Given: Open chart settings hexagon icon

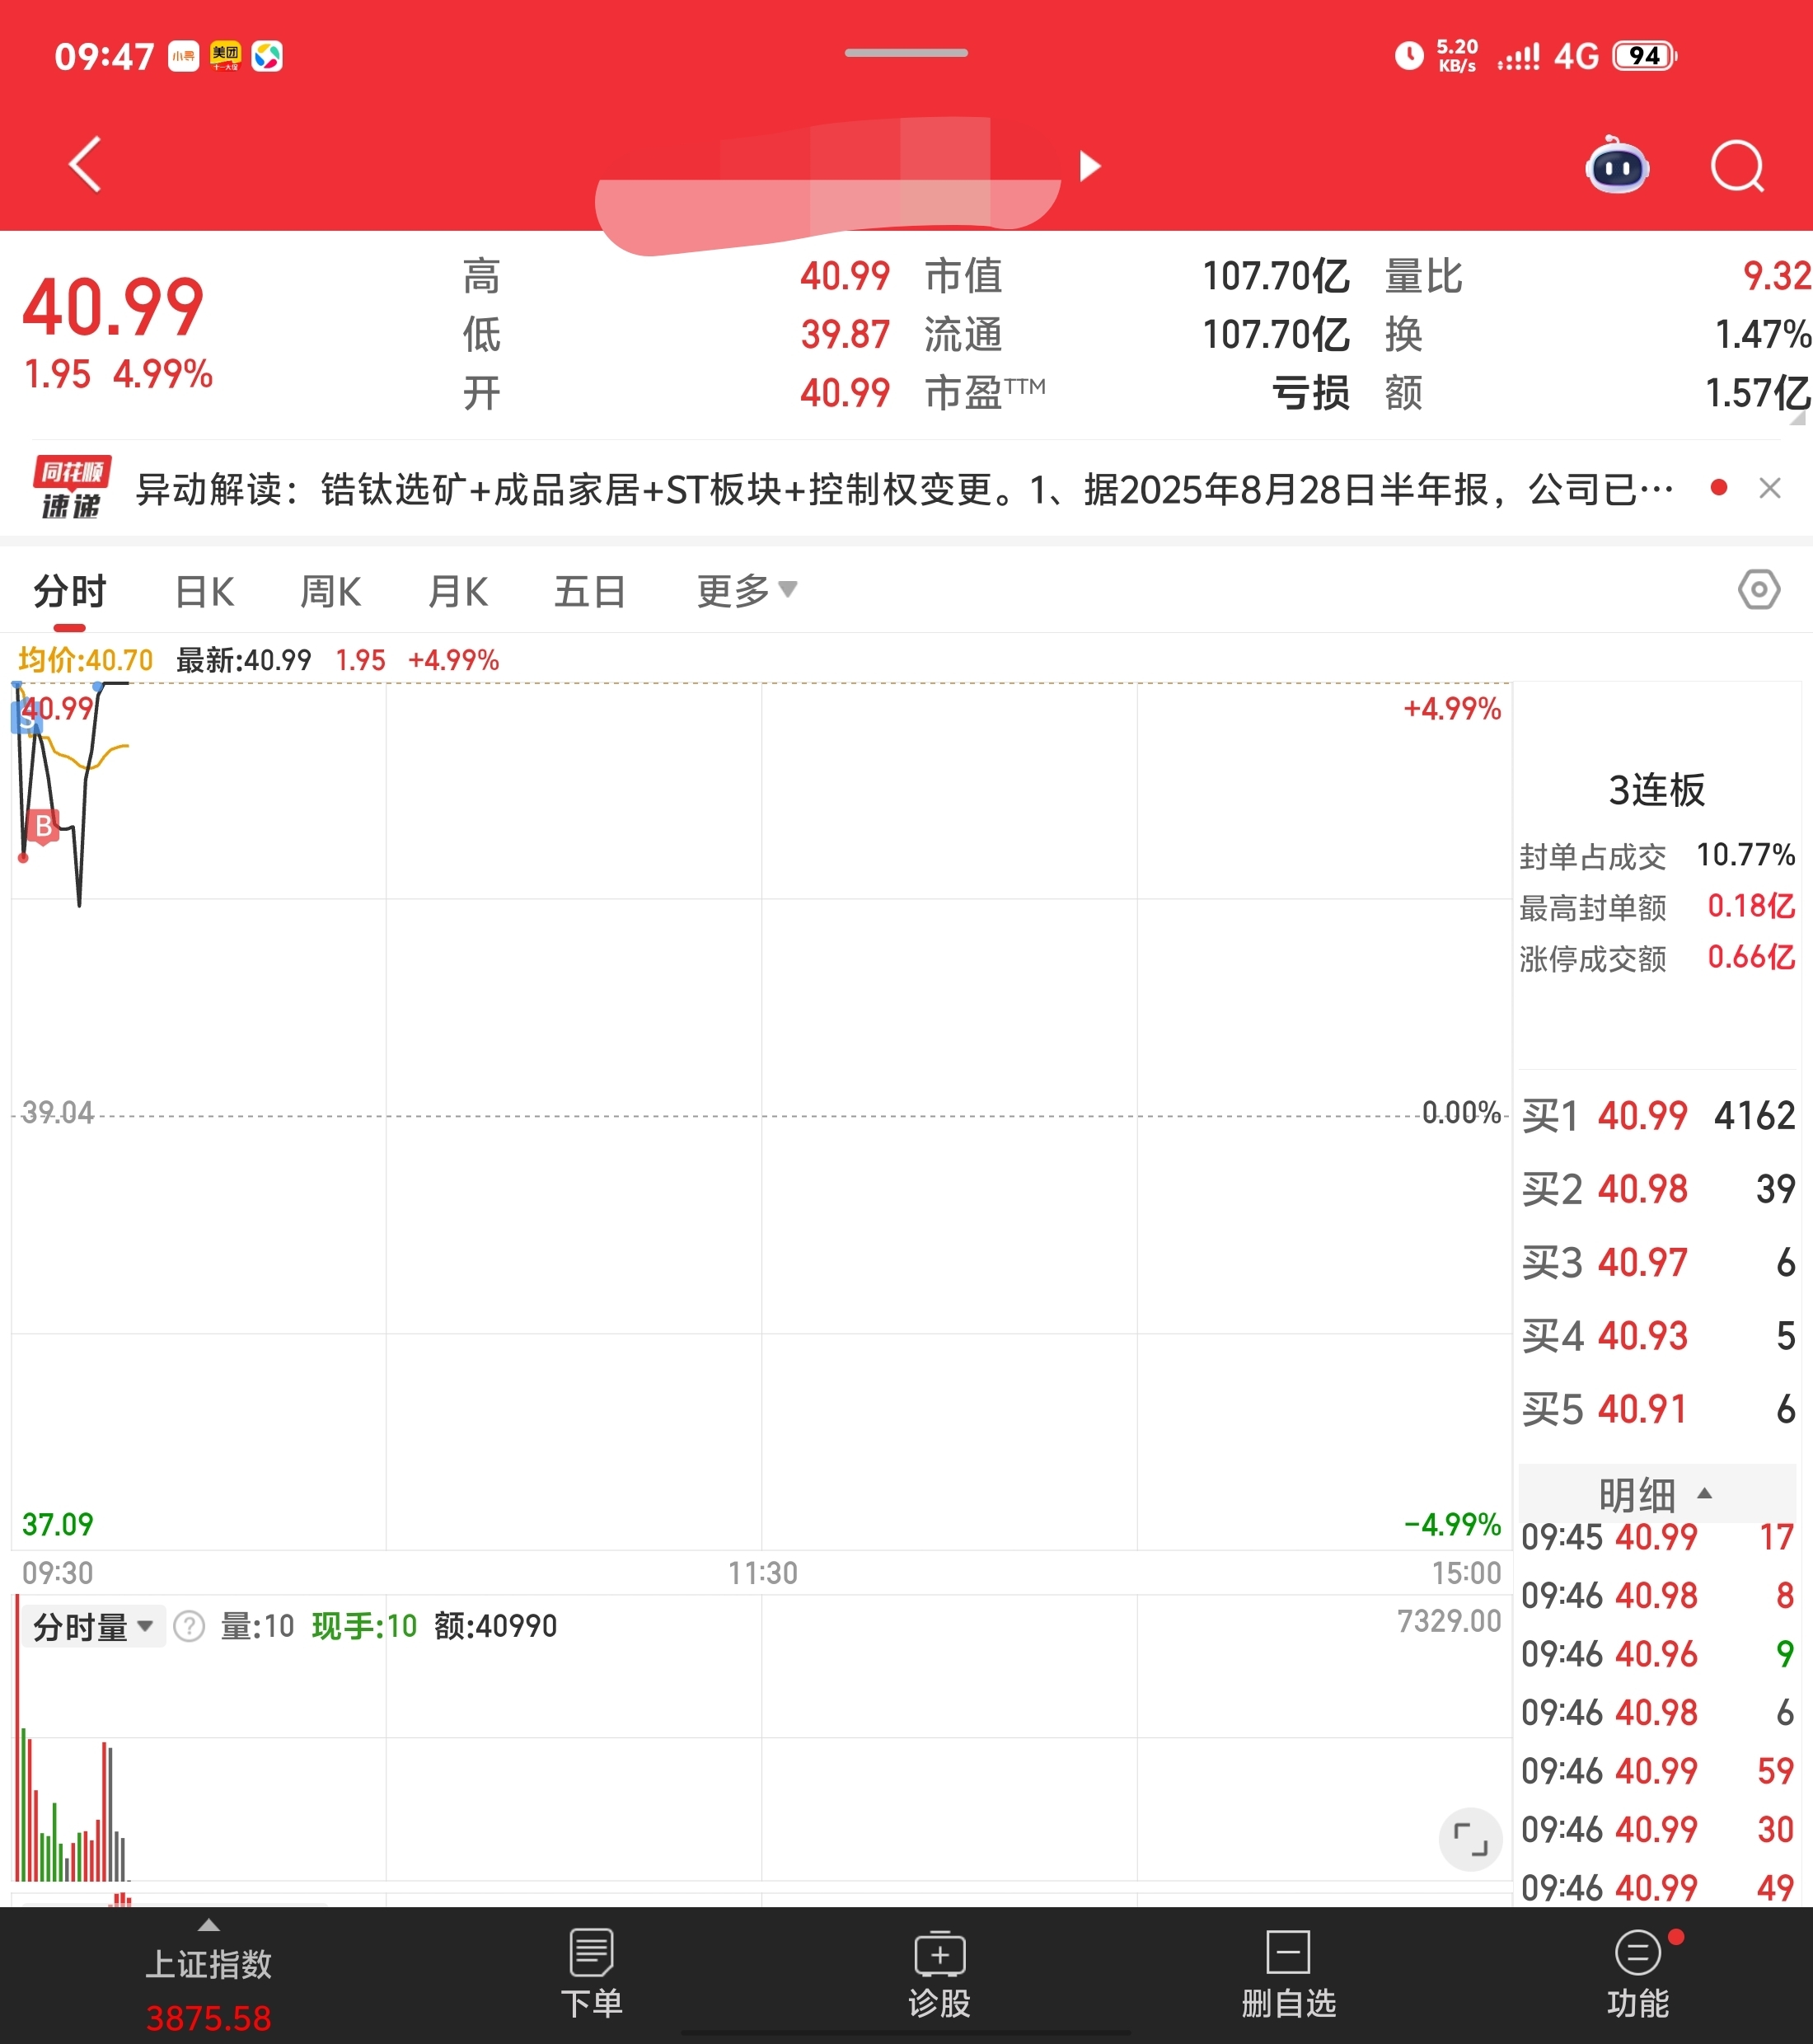Looking at the screenshot, I should [x=1758, y=589].
